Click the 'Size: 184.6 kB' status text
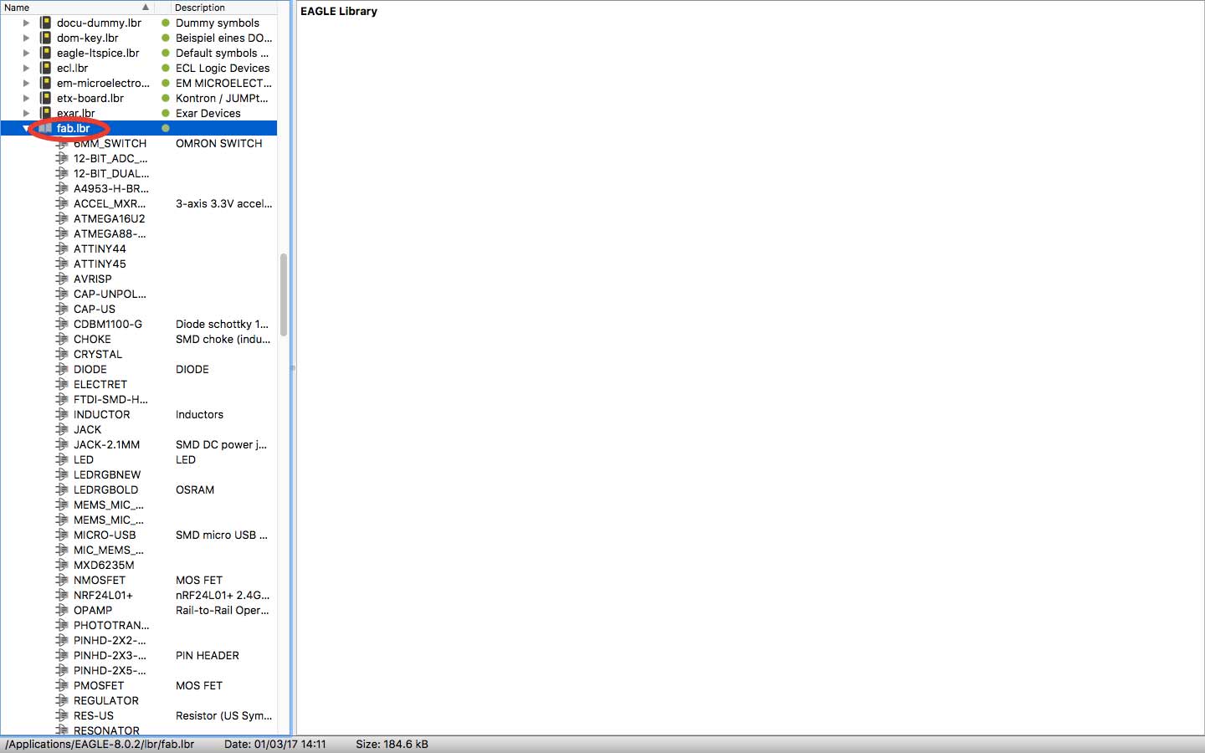1205x753 pixels. pos(392,744)
